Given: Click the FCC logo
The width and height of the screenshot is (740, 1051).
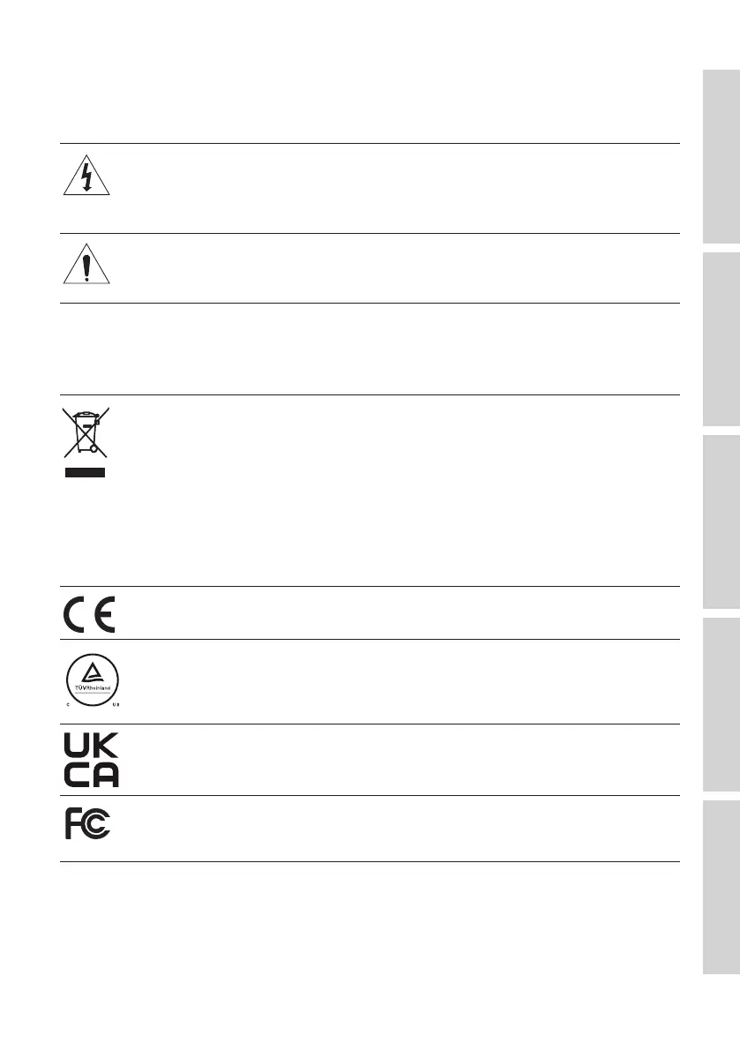Looking at the screenshot, I should coord(87,823).
